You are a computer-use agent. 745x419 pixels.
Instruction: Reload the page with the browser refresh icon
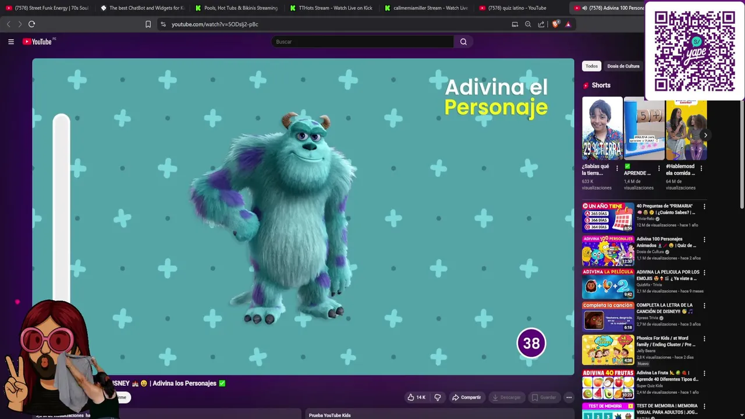(x=31, y=24)
